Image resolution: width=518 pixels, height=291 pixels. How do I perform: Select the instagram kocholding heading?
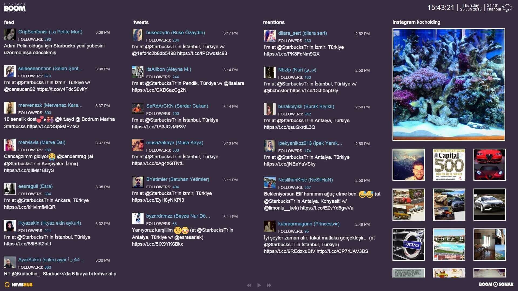[x=416, y=22]
